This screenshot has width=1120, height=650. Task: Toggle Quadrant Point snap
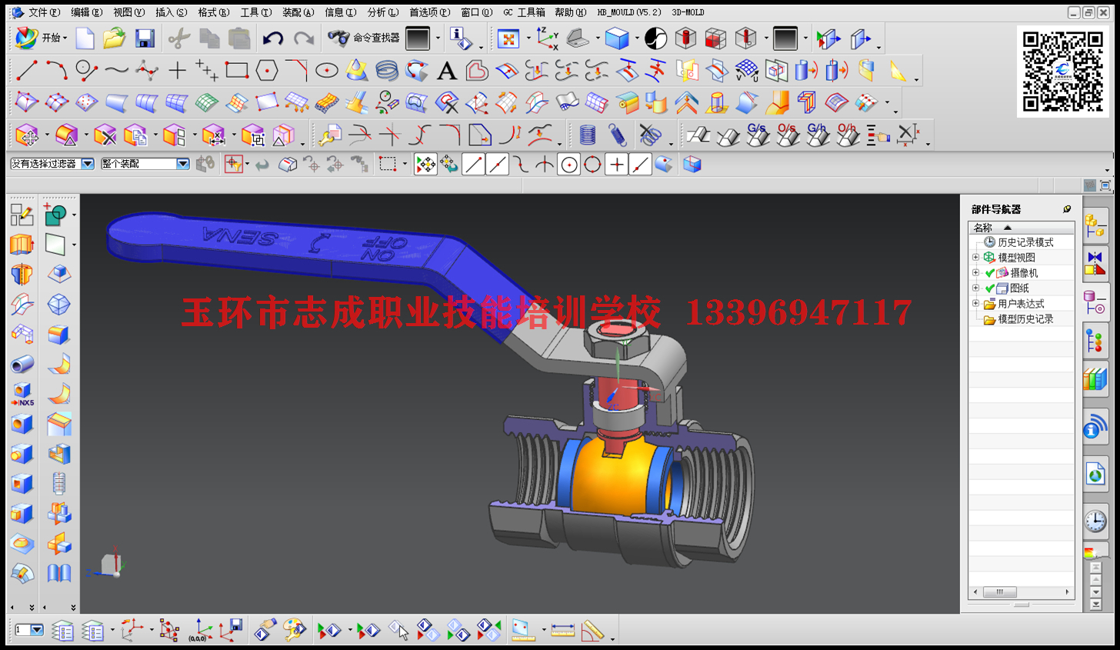coord(593,164)
